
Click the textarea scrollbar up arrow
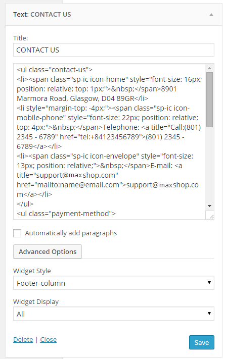pos(209,68)
